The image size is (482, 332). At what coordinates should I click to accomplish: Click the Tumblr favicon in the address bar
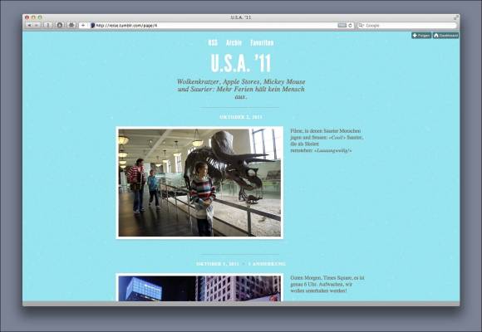point(93,26)
